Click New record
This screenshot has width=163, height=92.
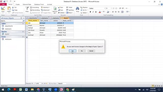coord(61,7)
